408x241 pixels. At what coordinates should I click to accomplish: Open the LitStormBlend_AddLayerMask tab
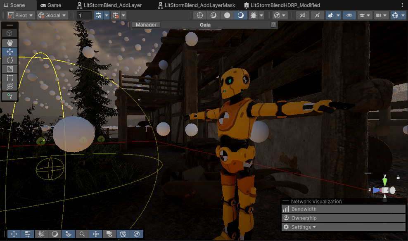point(196,5)
